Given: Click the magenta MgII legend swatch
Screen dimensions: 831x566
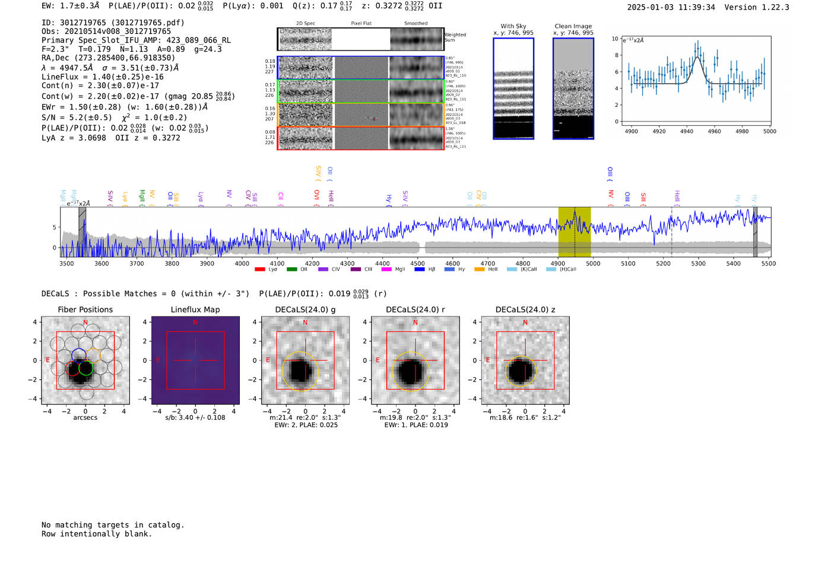Looking at the screenshot, I should (x=386, y=269).
